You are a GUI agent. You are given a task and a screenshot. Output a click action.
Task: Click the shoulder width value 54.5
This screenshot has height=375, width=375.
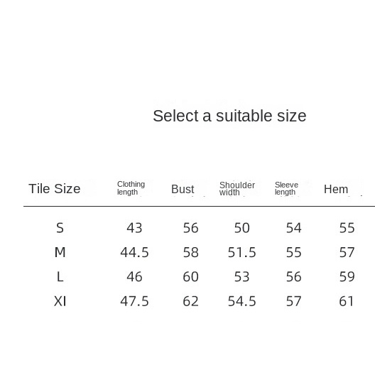241,301
